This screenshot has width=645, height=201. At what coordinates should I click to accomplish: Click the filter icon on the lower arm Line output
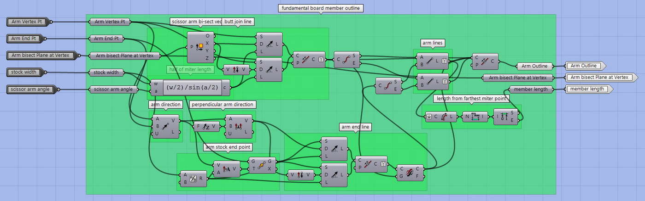tap(444, 81)
